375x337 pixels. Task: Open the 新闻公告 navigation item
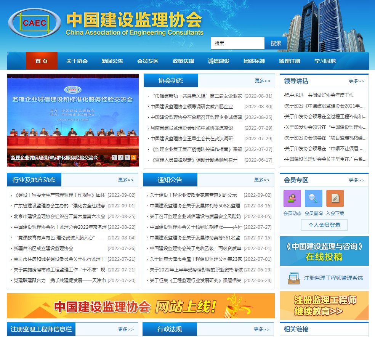112,61
